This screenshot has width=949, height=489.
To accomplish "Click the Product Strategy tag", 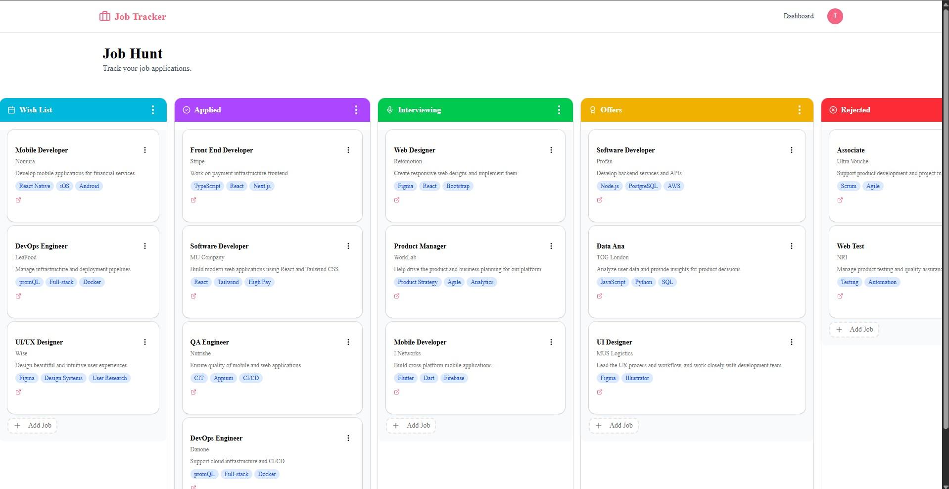I will (418, 282).
